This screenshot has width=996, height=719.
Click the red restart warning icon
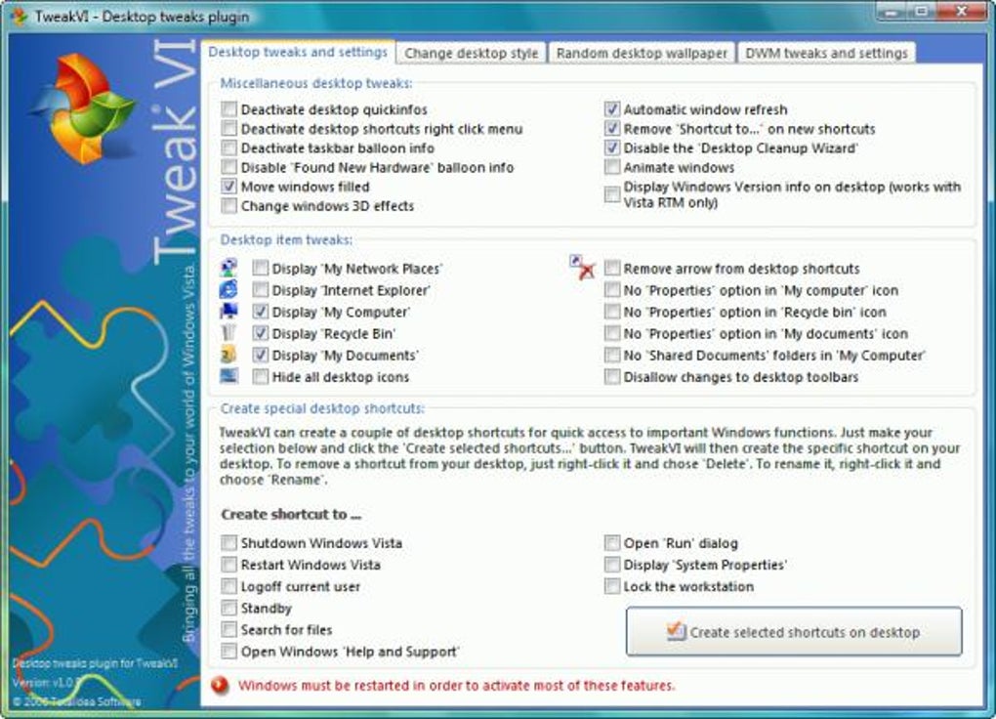click(220, 686)
